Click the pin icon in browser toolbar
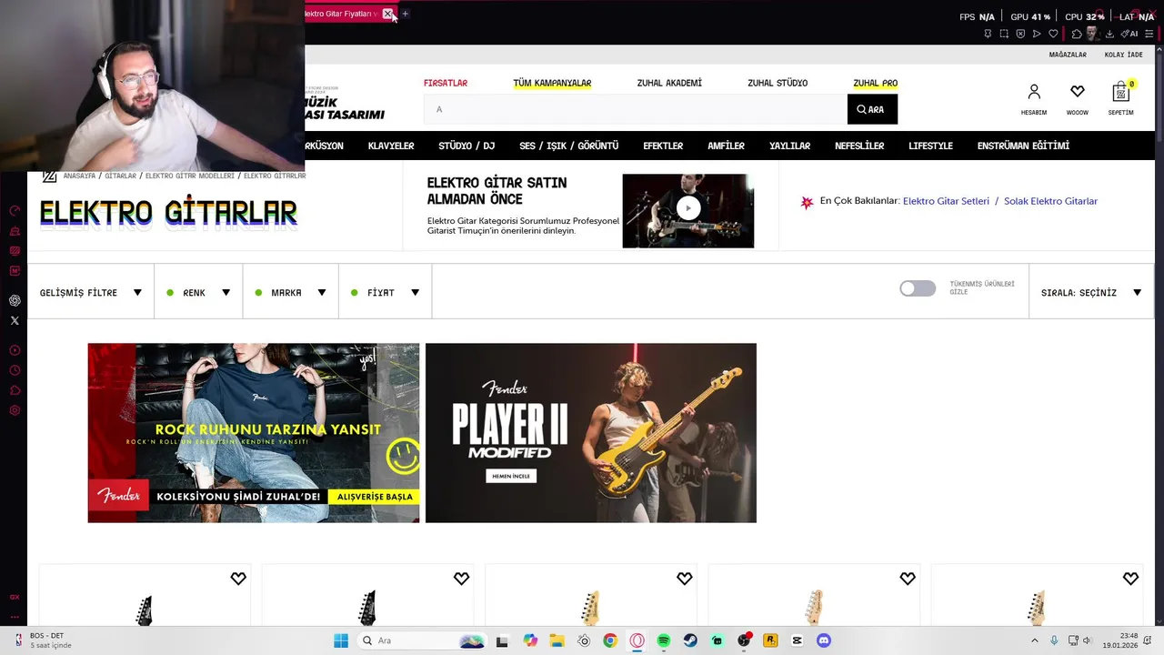 click(988, 34)
